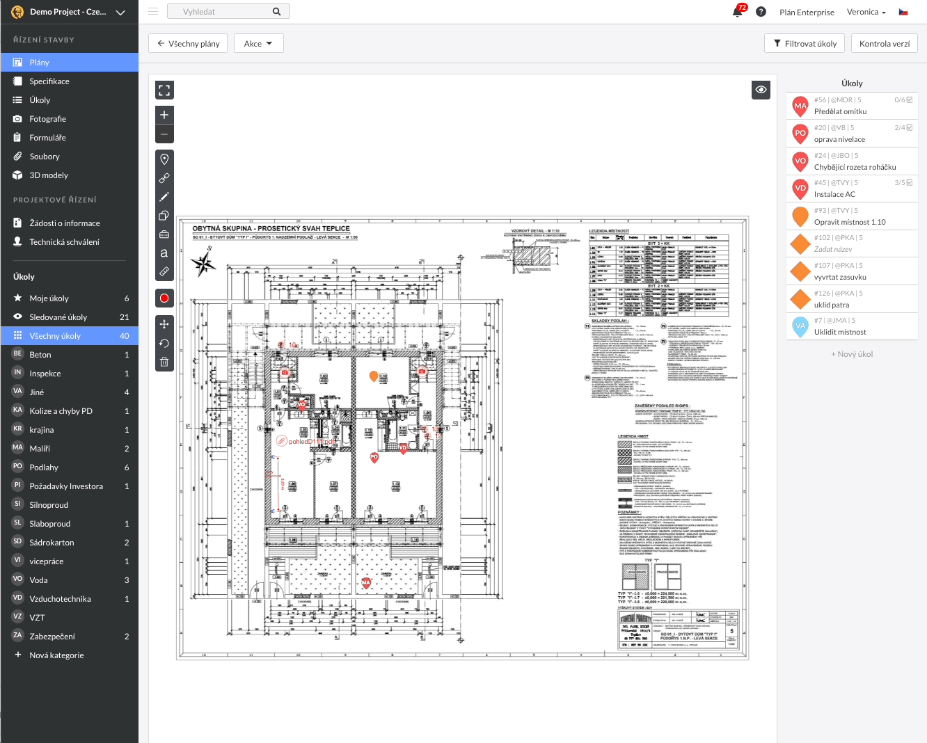Click the delete (trash) tool
This screenshot has width=927, height=743.
coord(164,362)
